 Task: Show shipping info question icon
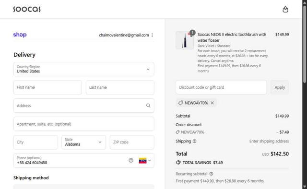pyautogui.click(x=194, y=141)
